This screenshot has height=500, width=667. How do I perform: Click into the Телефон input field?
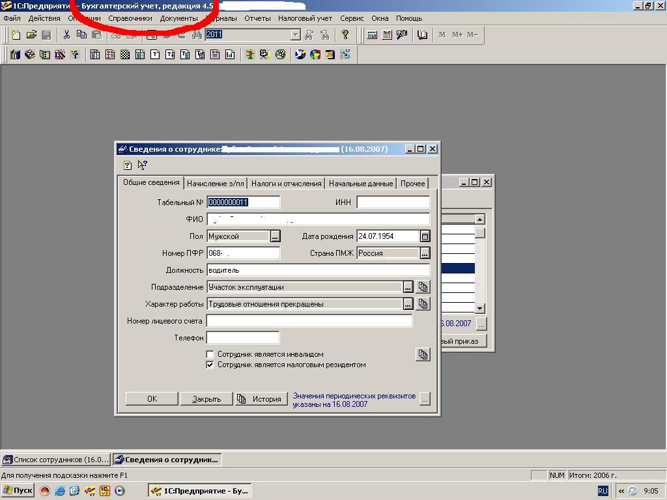(x=242, y=337)
